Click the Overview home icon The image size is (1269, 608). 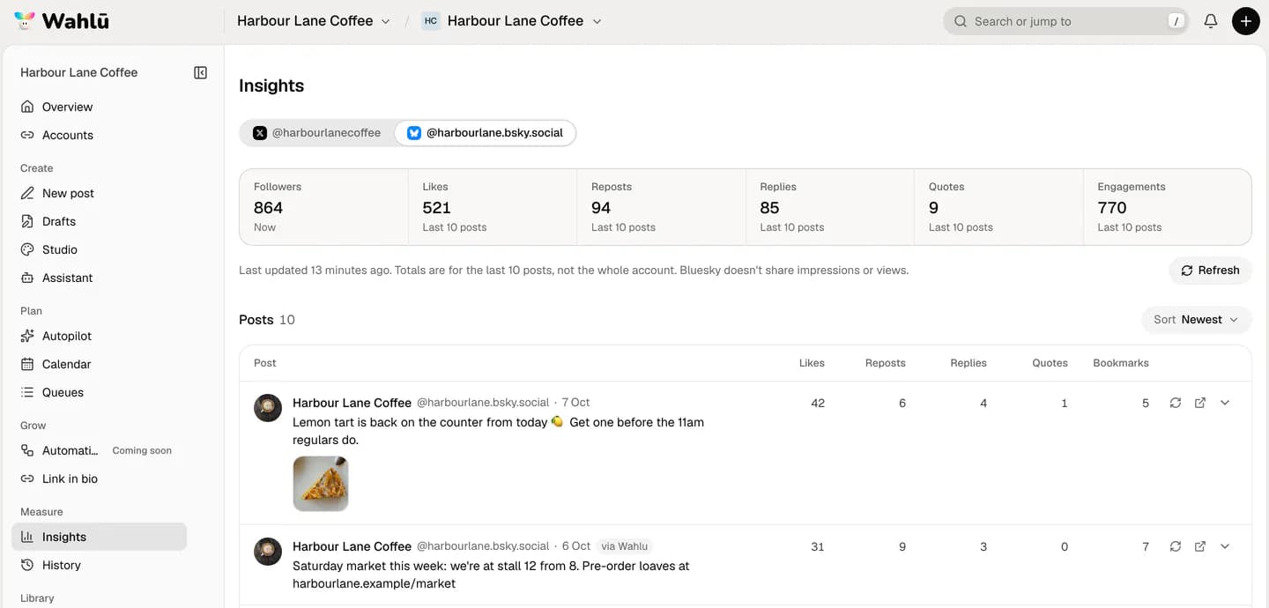pyautogui.click(x=27, y=107)
